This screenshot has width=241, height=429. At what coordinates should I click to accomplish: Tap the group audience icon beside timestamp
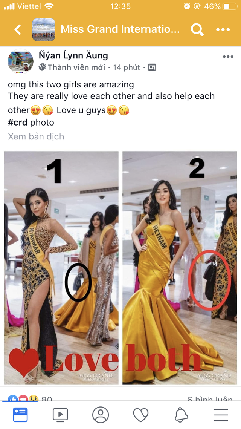click(152, 67)
